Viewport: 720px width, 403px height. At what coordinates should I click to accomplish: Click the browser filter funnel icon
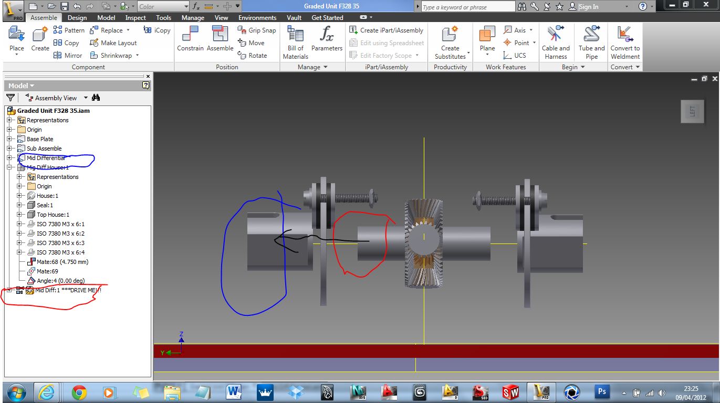(x=10, y=98)
